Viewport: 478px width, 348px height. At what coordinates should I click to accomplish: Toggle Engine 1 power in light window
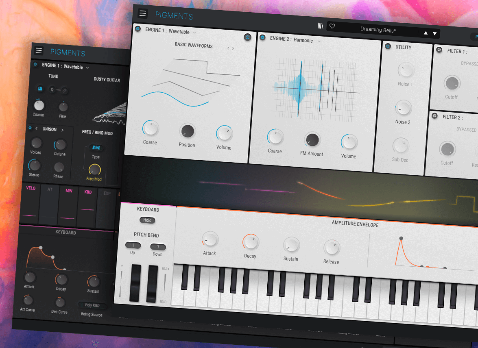pos(138,28)
